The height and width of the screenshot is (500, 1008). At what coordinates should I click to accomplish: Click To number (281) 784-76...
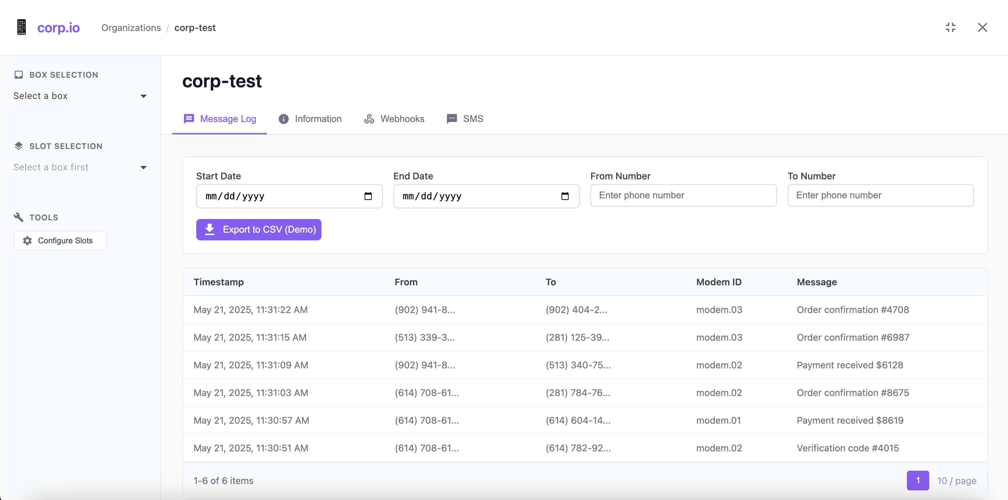(x=578, y=393)
